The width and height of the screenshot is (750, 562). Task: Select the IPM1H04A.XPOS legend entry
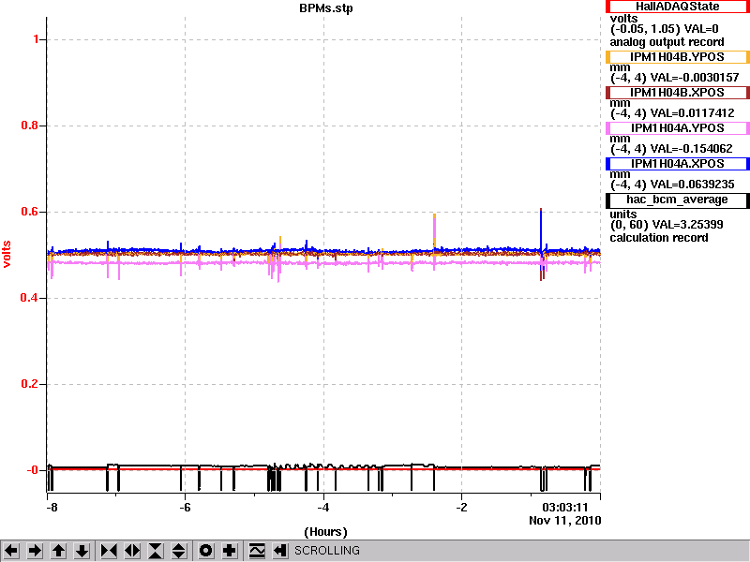coord(677,164)
